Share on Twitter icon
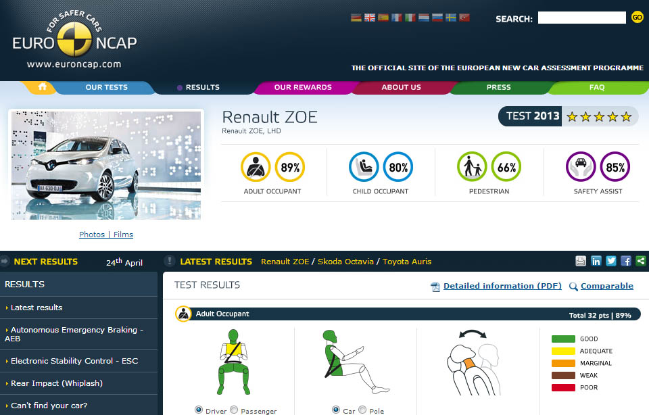The image size is (649, 415). (x=611, y=261)
